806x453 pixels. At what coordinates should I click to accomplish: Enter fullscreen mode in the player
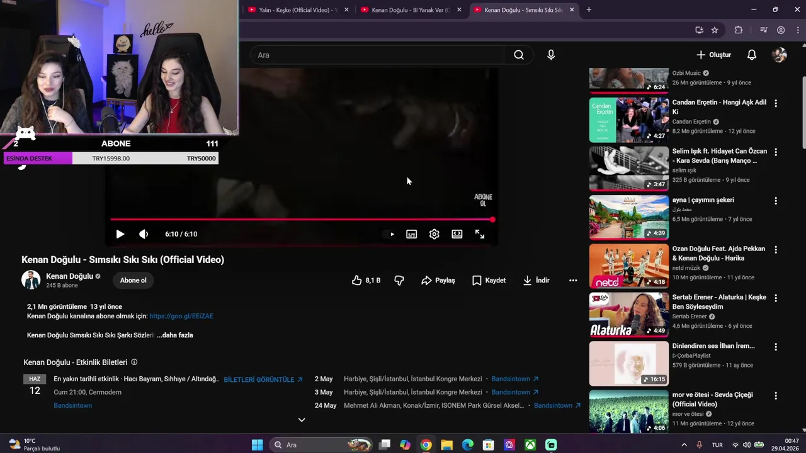coord(480,234)
